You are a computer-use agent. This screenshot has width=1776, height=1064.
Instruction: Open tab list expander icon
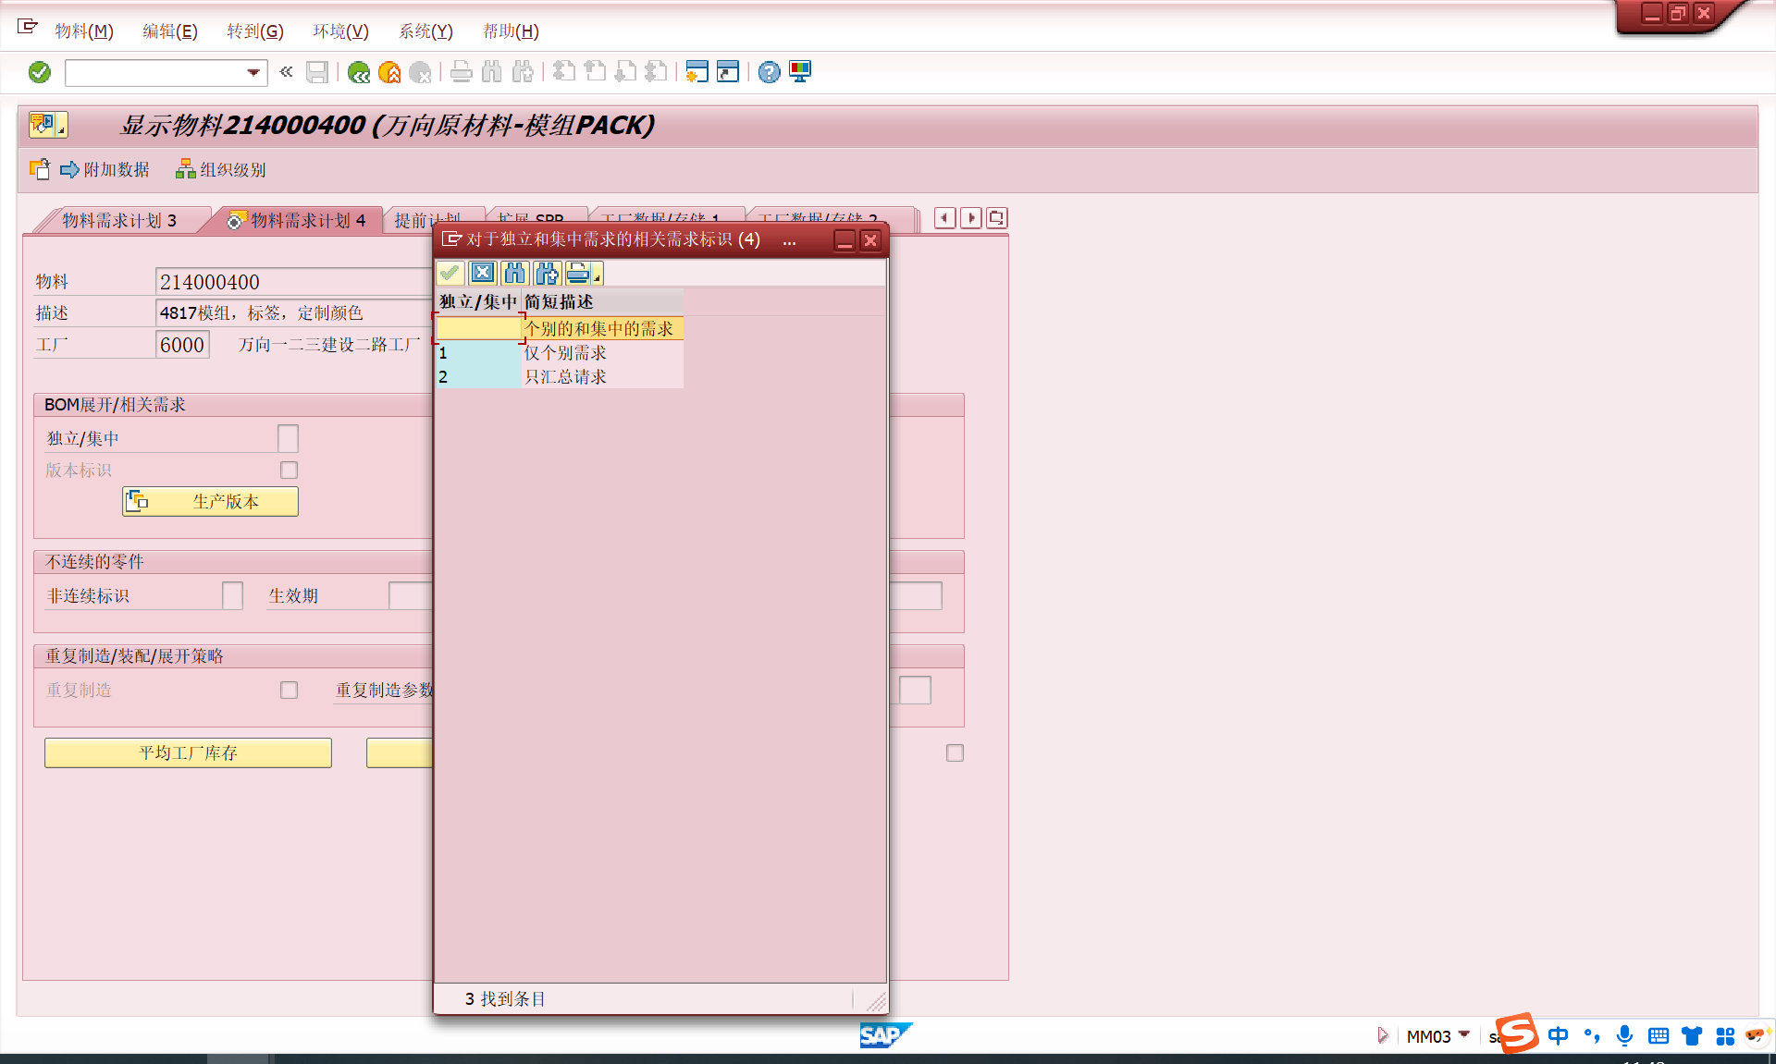coord(996,218)
